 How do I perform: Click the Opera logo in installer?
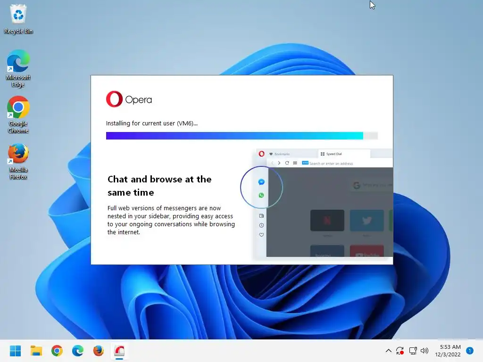click(x=129, y=99)
